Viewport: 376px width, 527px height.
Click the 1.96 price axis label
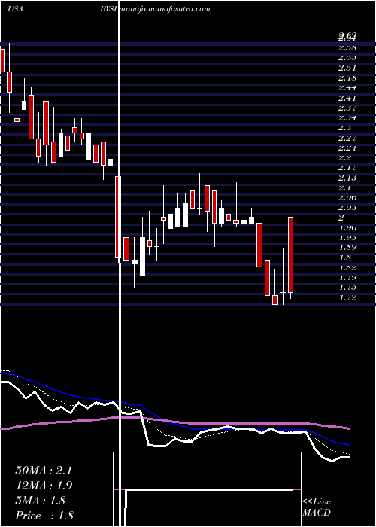(347, 227)
